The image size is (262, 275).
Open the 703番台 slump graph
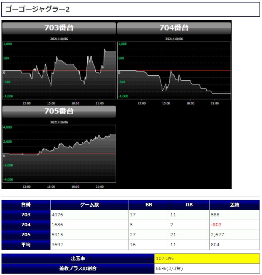point(59,70)
